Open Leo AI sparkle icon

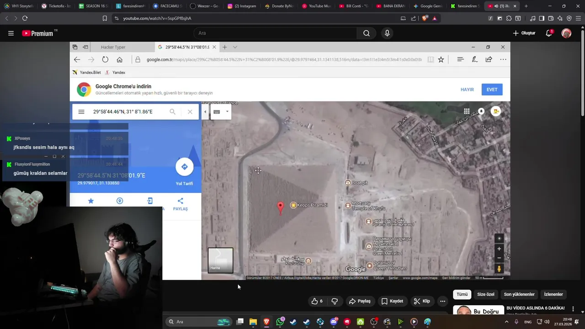[x=560, y=18]
